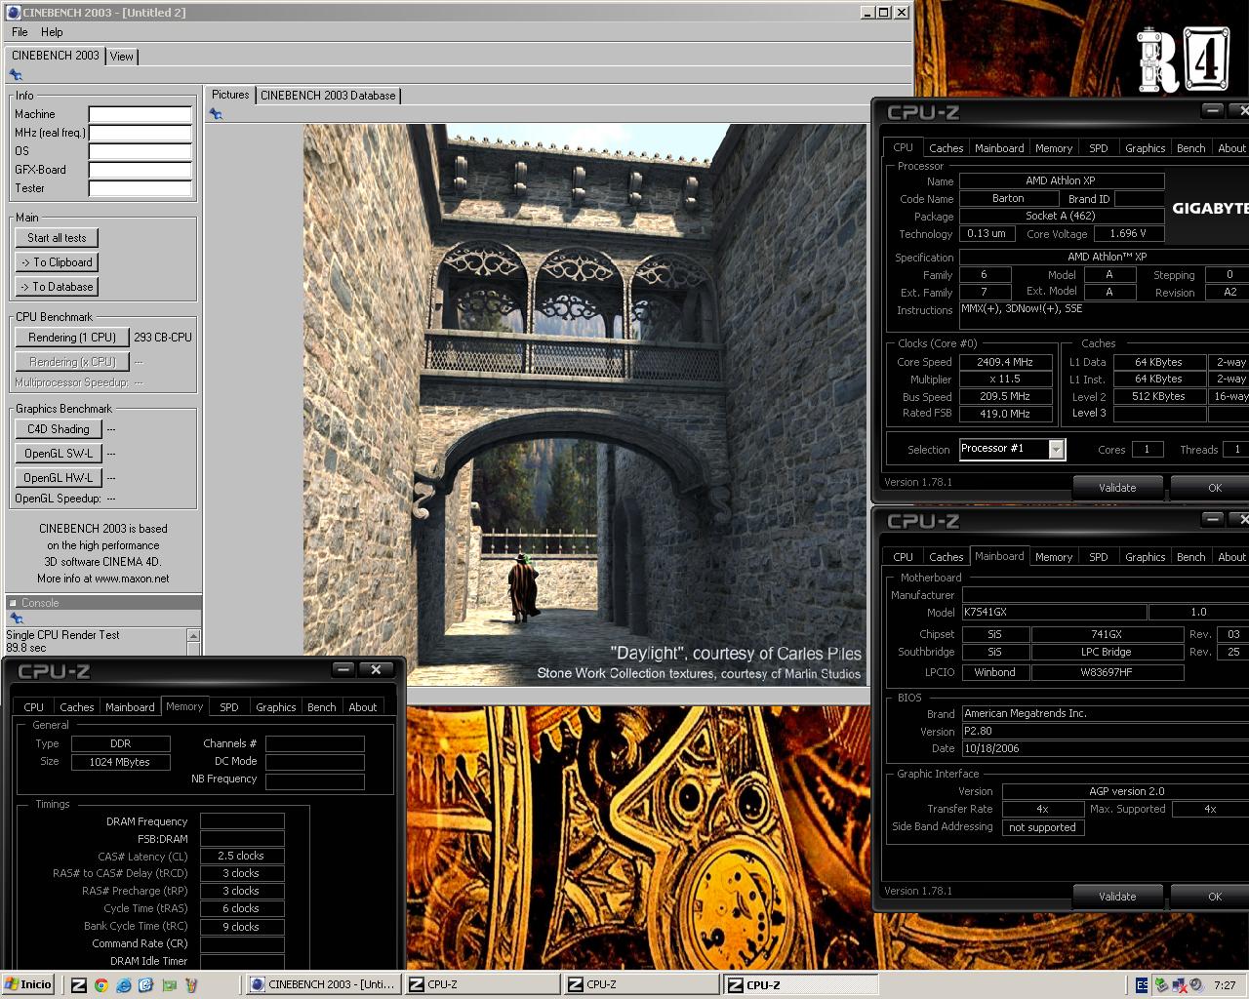1249x999 pixels.
Task: Click the GFX-Board input field
Action: coord(141,170)
